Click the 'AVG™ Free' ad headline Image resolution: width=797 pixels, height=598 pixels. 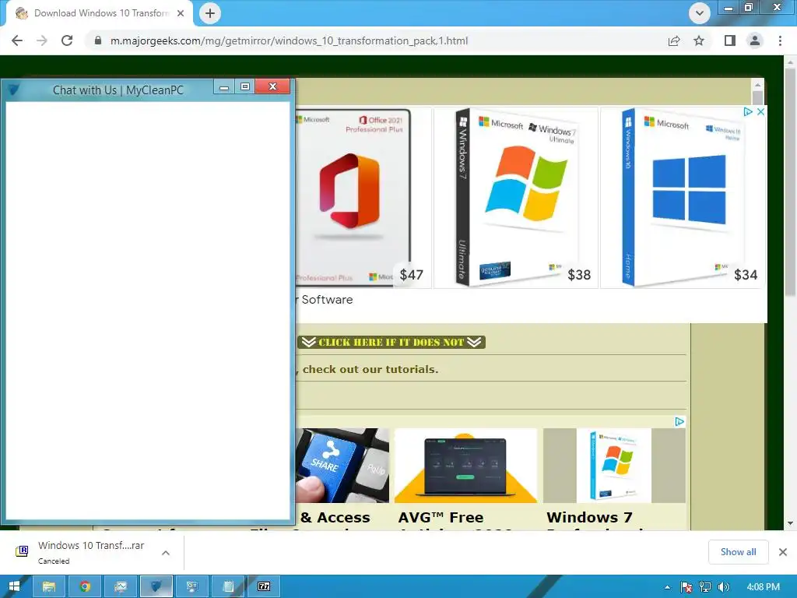coord(441,518)
